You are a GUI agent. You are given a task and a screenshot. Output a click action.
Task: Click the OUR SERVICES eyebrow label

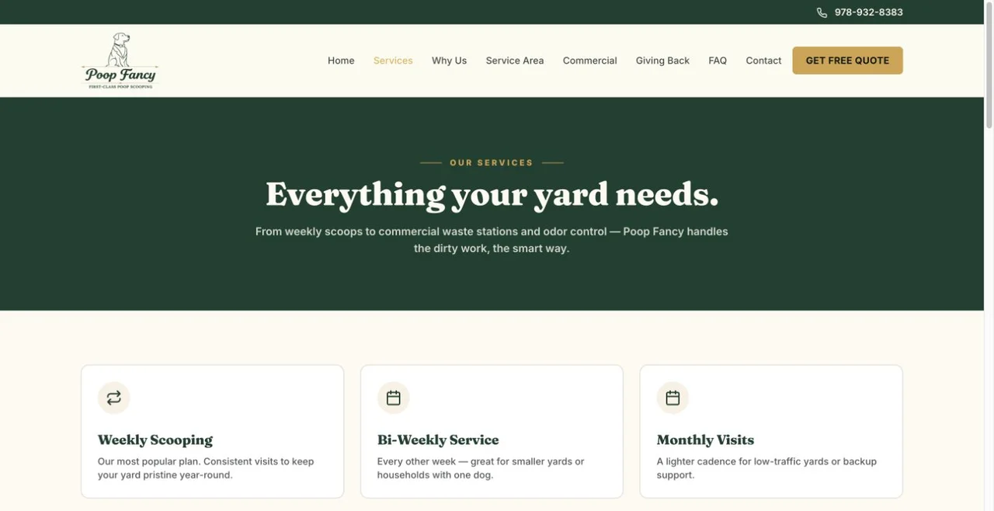492,163
